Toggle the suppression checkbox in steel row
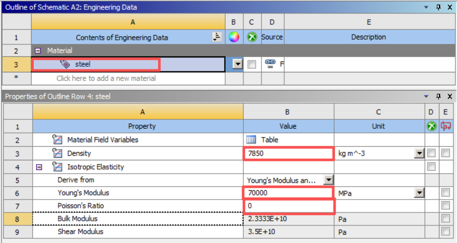Image resolution: width=457 pixels, height=243 pixels. 252,64
